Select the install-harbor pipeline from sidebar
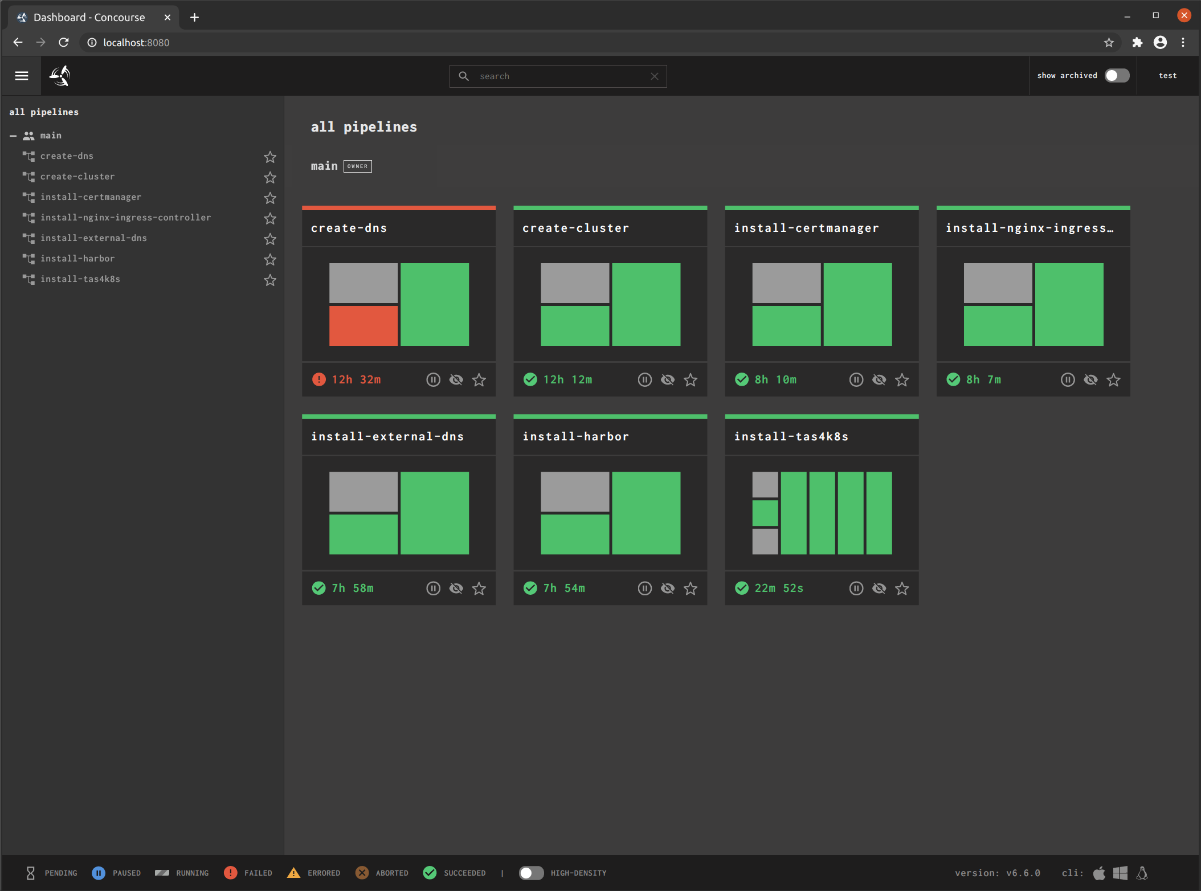 [79, 258]
